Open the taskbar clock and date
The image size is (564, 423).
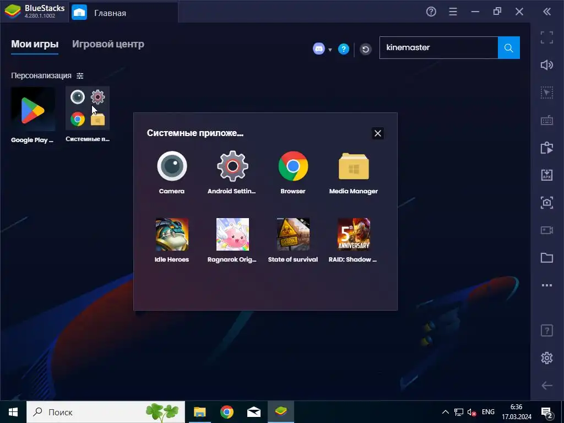517,412
